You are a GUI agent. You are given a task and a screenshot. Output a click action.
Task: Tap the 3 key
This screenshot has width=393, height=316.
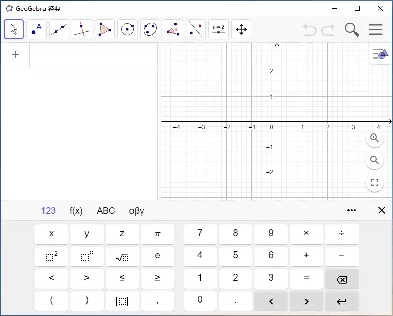pos(271,279)
